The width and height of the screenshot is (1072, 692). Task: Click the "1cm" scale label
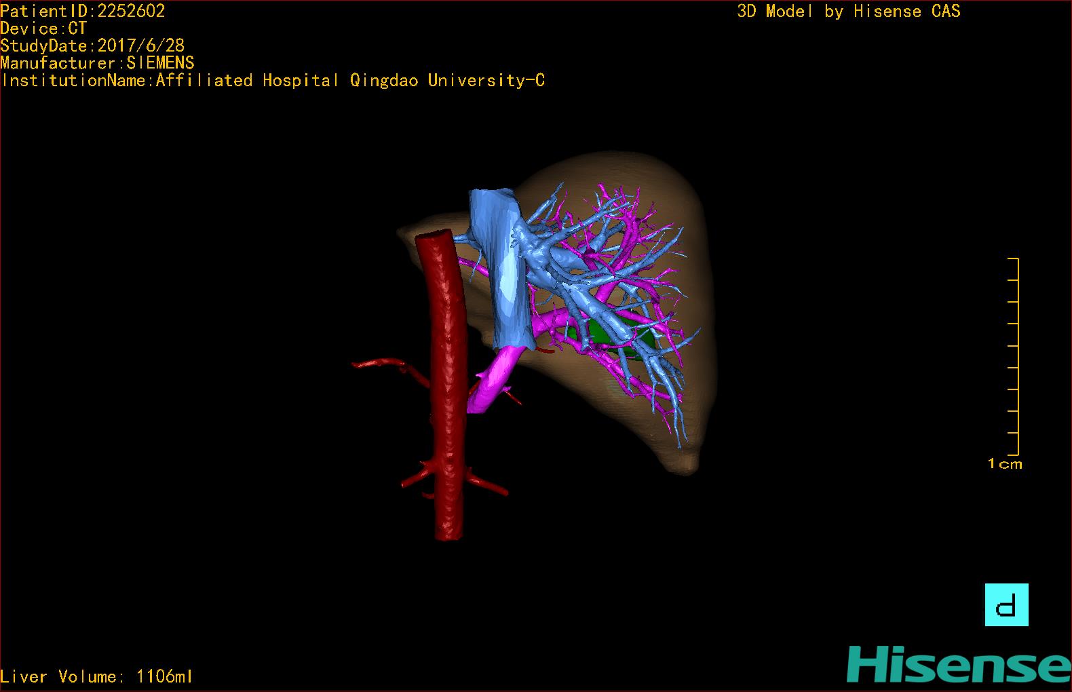(x=1005, y=464)
